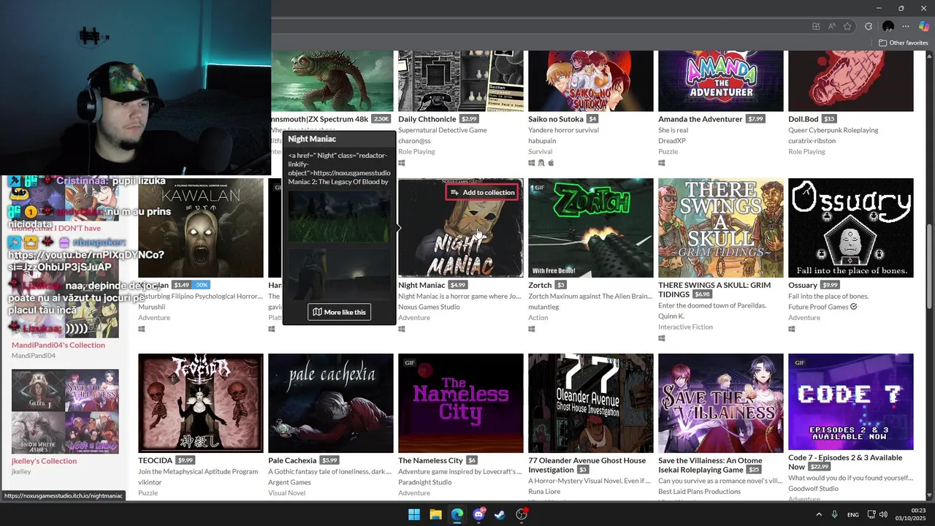Open the Daily Chthonicle title link
Screen dimensions: 935x526
click(x=427, y=119)
